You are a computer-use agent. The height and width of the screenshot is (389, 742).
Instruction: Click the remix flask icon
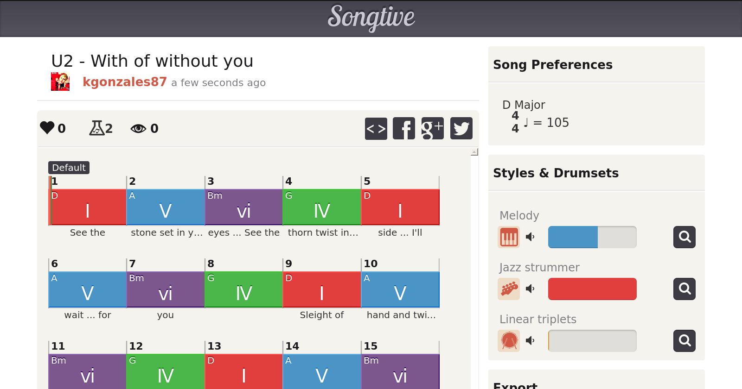click(96, 128)
